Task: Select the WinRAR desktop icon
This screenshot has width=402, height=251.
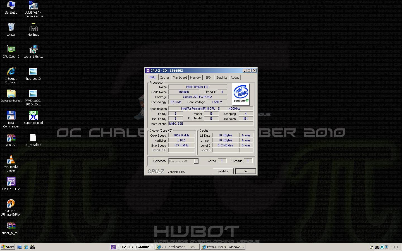Action: (x=11, y=140)
